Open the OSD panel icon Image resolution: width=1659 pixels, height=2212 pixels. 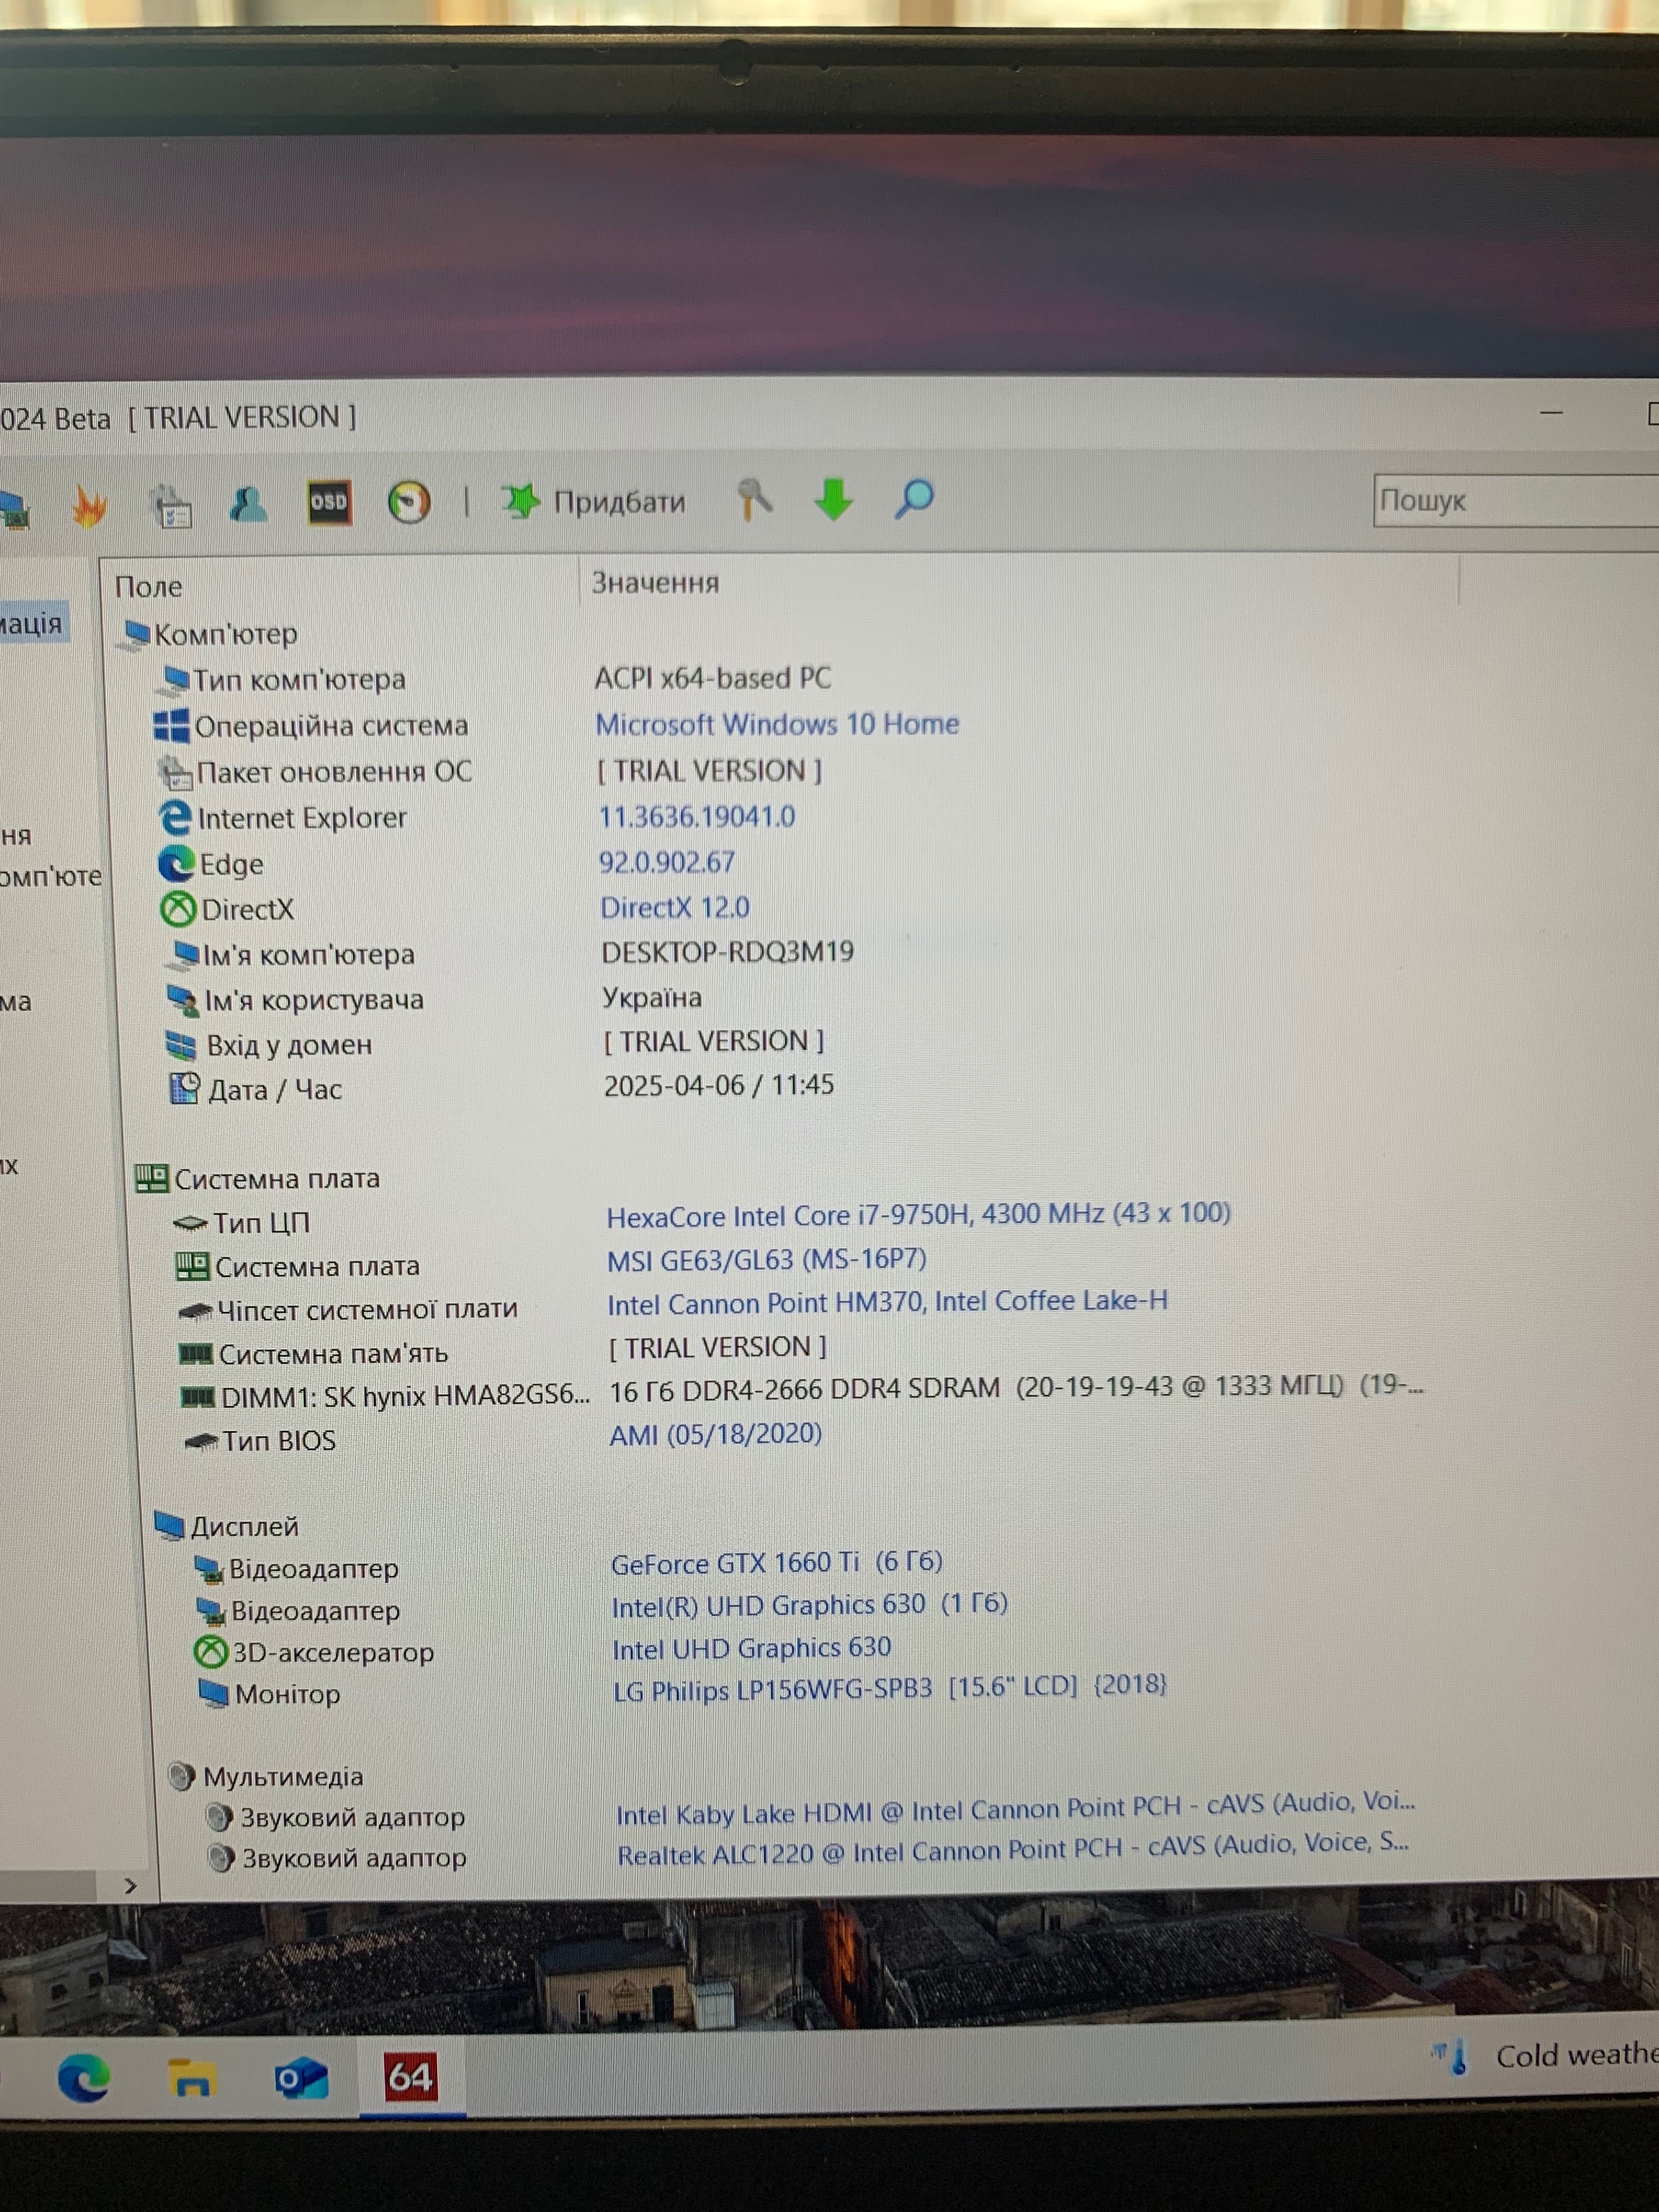(x=329, y=502)
